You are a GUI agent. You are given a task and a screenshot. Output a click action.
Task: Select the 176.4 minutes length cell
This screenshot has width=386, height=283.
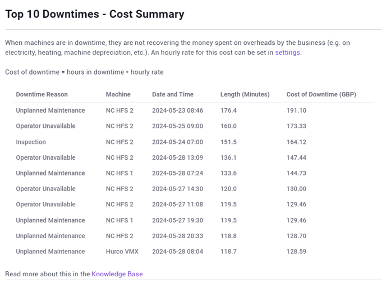click(x=228, y=111)
